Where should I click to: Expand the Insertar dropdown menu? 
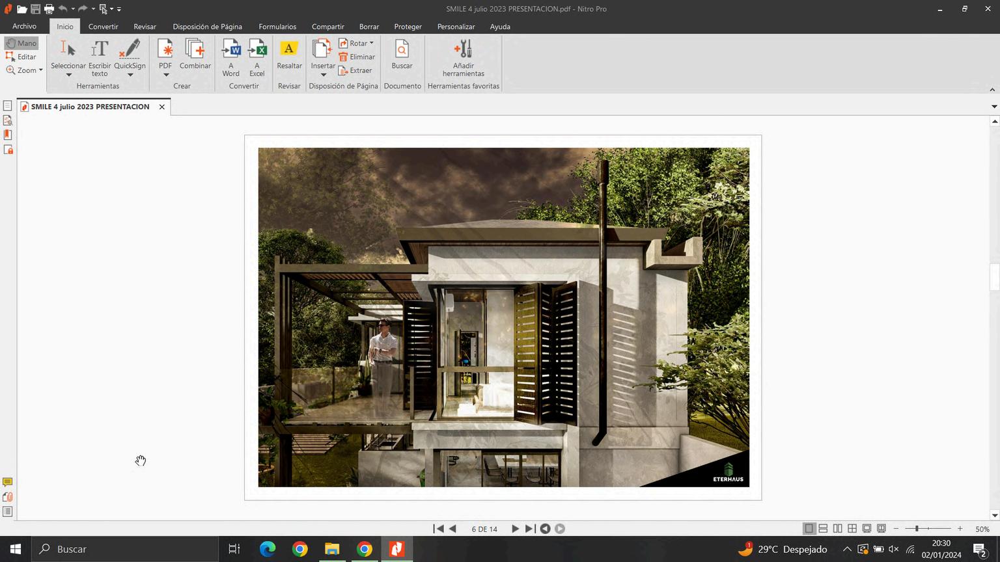[x=323, y=75]
